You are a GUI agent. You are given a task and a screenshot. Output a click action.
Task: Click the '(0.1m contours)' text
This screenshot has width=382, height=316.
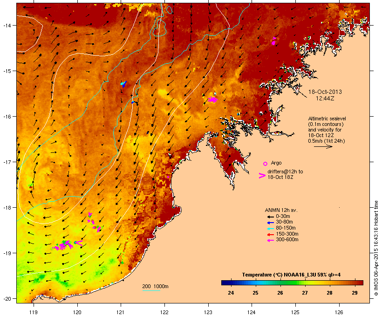point(326,124)
